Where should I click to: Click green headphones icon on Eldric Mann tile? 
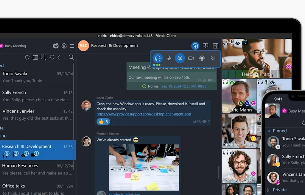225,82
